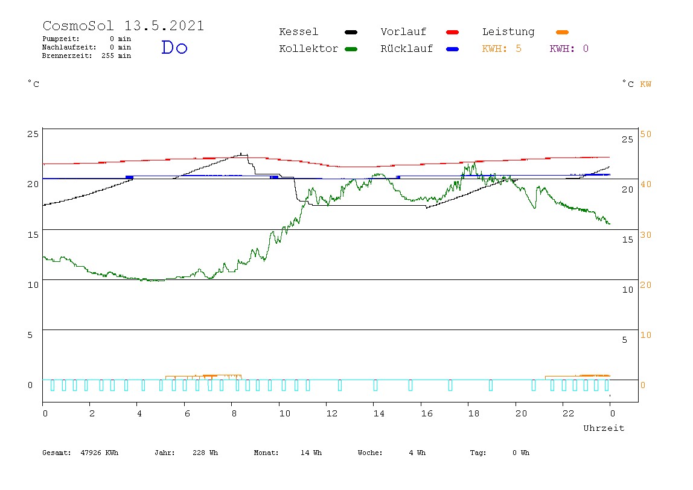Click the orange Leistung legend swatch

point(562,32)
